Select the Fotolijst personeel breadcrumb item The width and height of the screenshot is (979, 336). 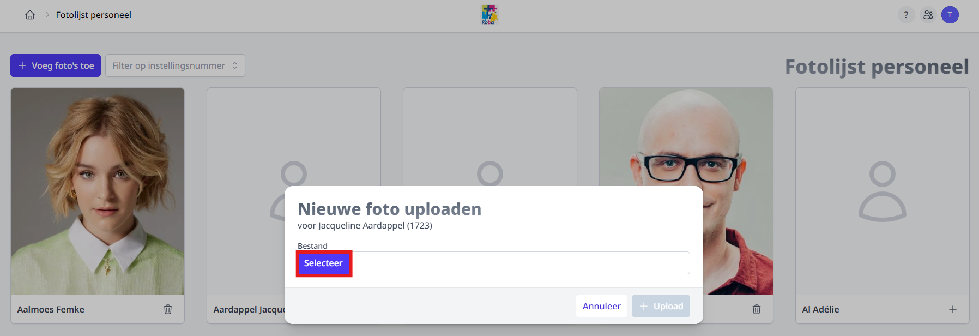(93, 15)
